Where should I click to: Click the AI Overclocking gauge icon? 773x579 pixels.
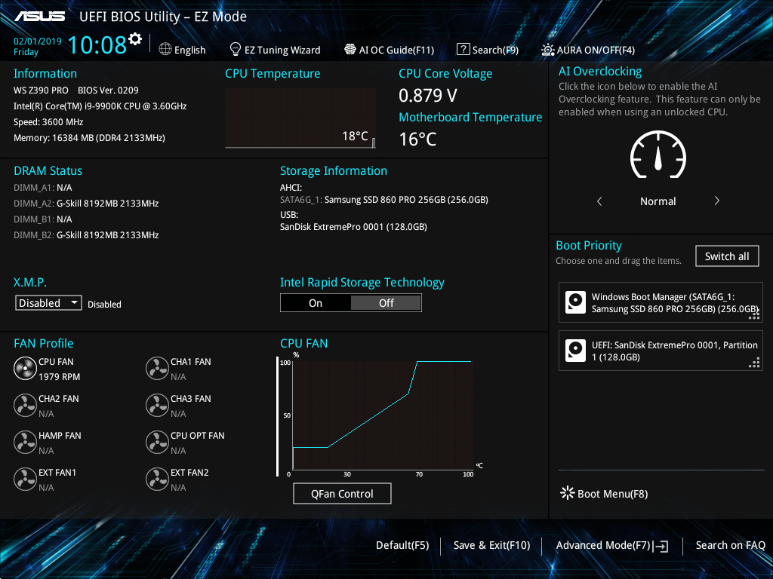658,154
